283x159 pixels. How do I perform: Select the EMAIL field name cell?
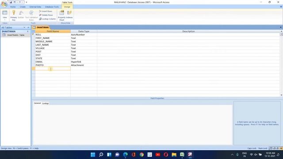tap(53, 62)
